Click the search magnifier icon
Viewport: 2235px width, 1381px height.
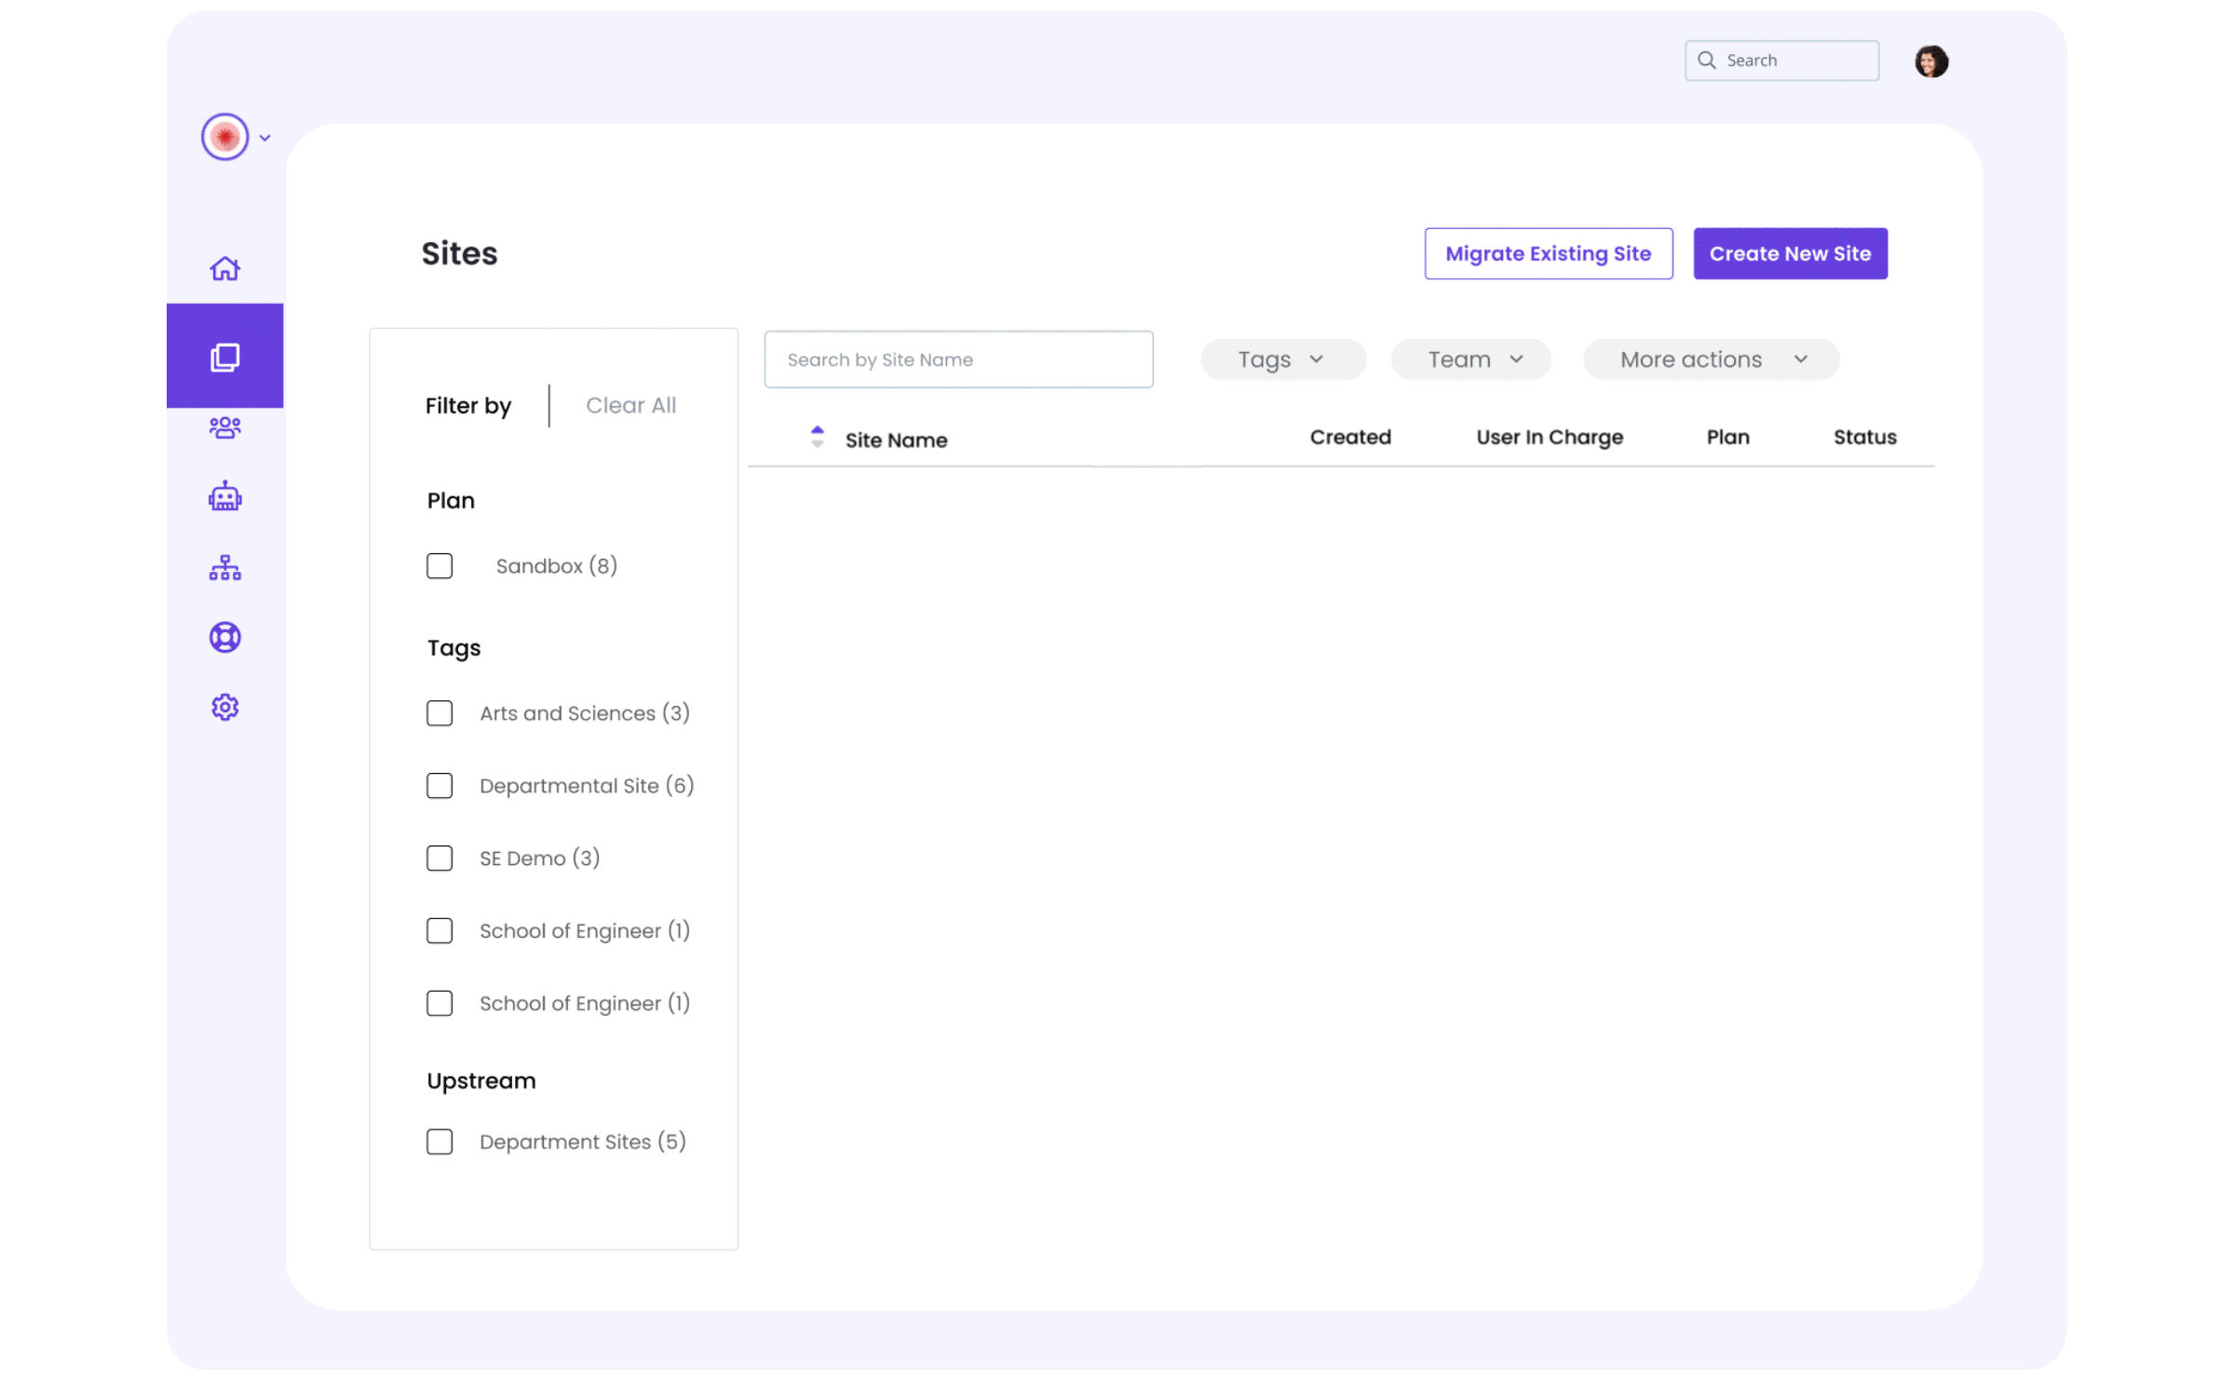click(x=1707, y=60)
